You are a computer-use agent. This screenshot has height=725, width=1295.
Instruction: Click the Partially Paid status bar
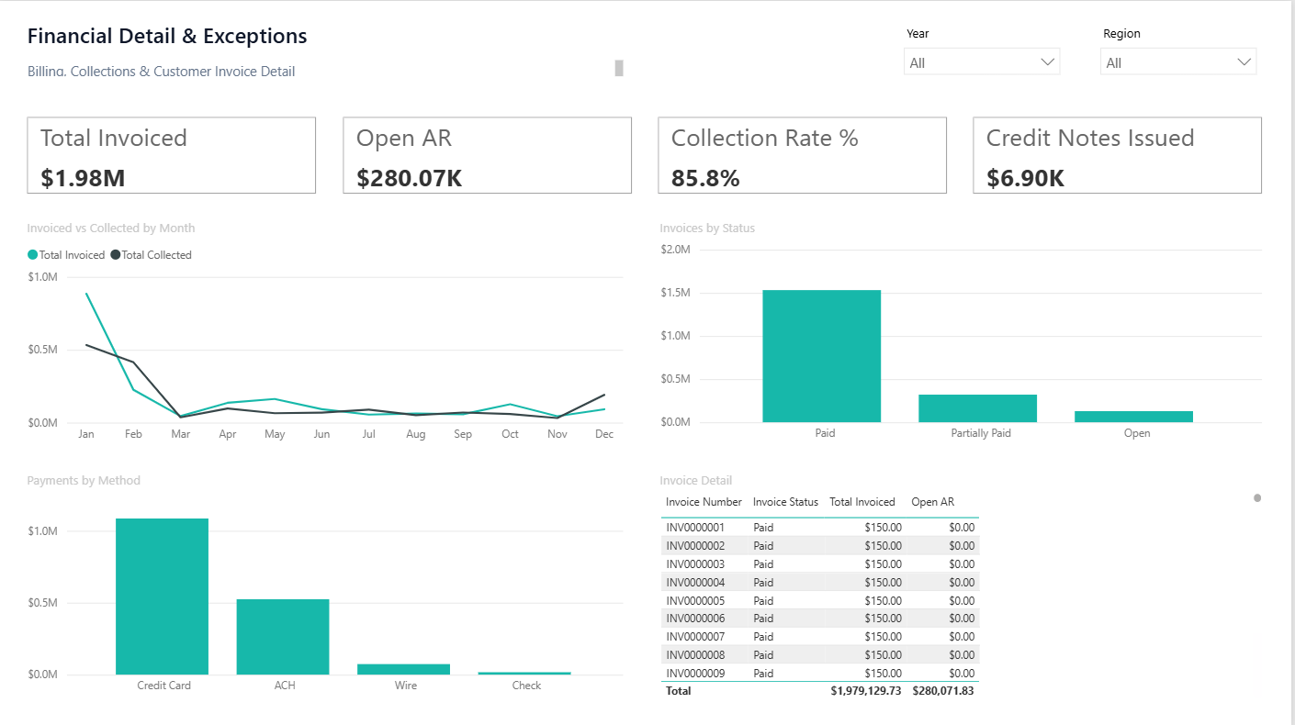coord(978,408)
